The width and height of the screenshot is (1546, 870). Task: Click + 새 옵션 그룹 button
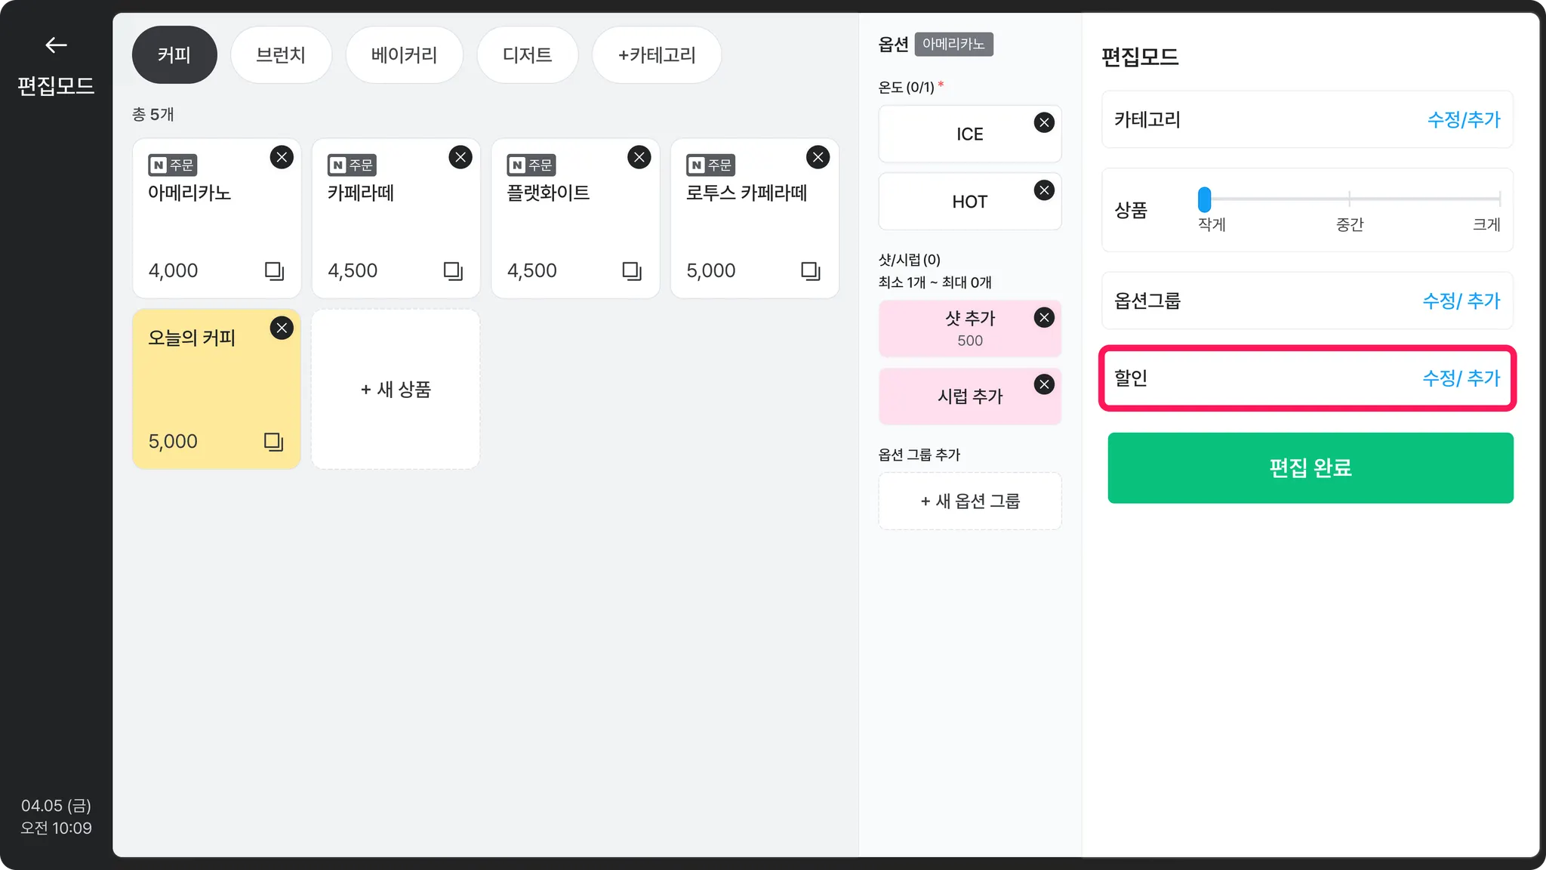tap(970, 501)
